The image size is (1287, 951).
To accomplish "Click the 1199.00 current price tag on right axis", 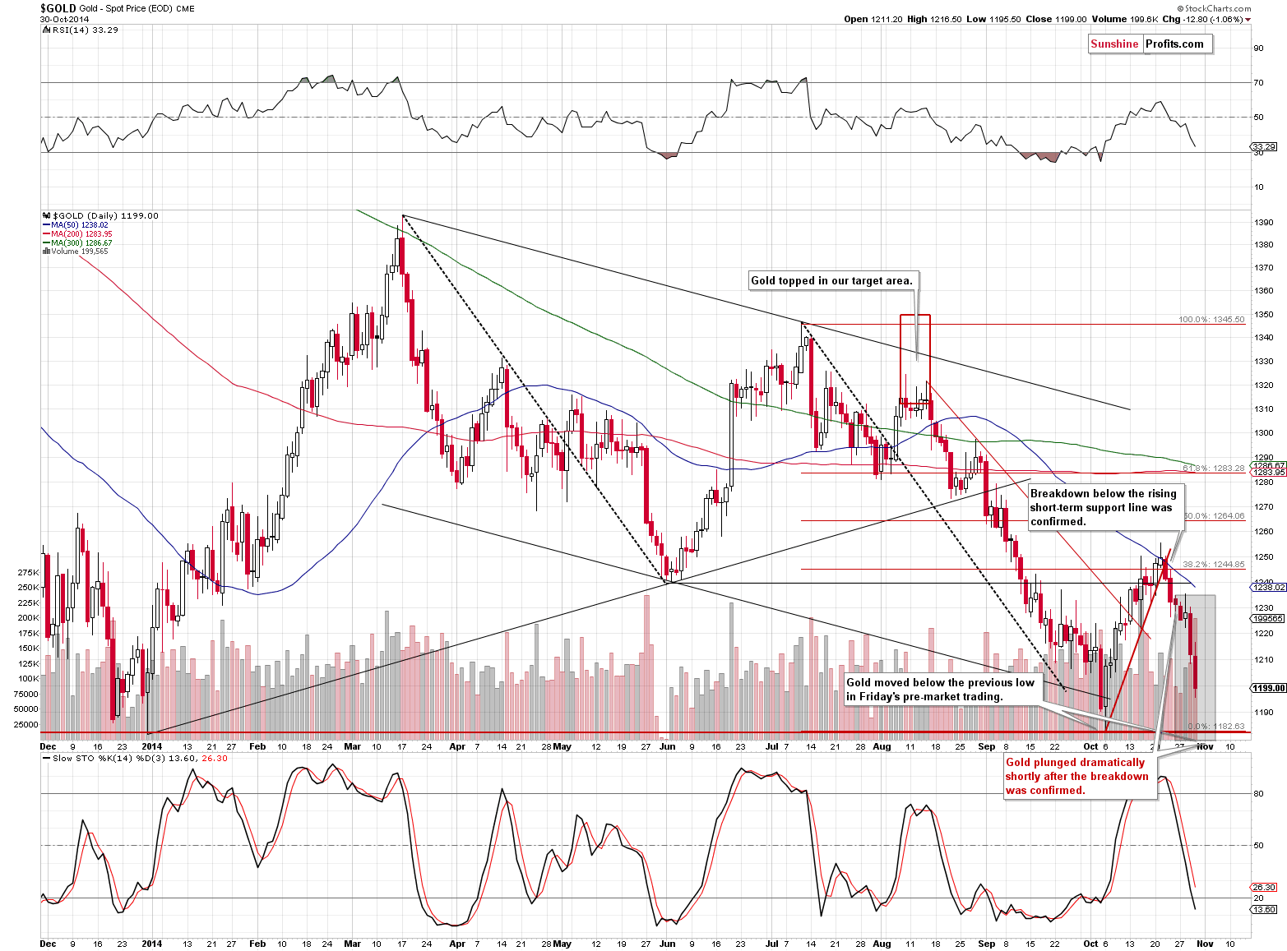I will coord(1267,687).
